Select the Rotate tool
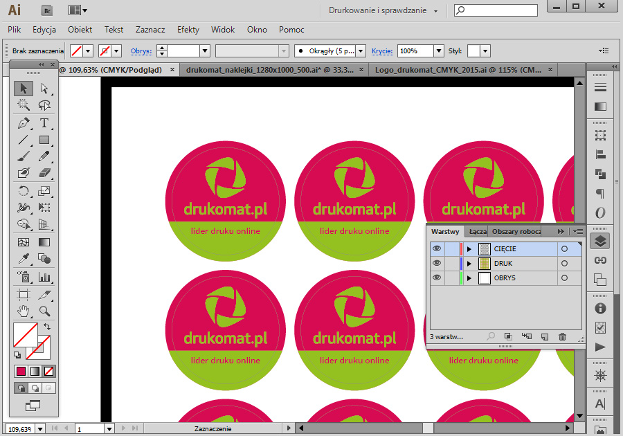 [24, 191]
